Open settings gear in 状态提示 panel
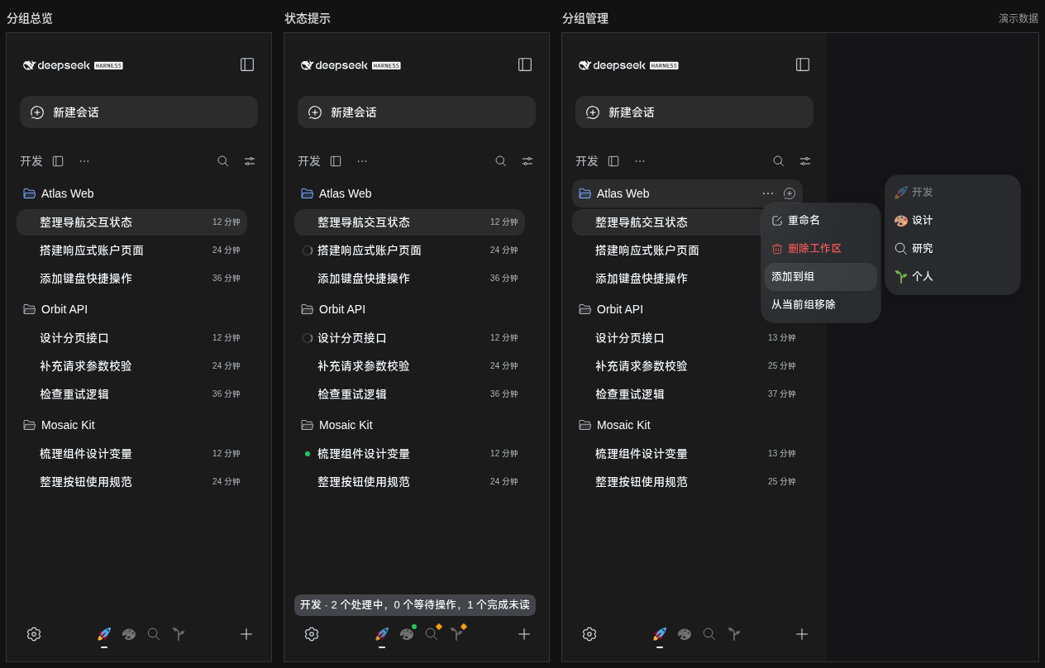Screen dimensions: 1045x668 [312, 634]
